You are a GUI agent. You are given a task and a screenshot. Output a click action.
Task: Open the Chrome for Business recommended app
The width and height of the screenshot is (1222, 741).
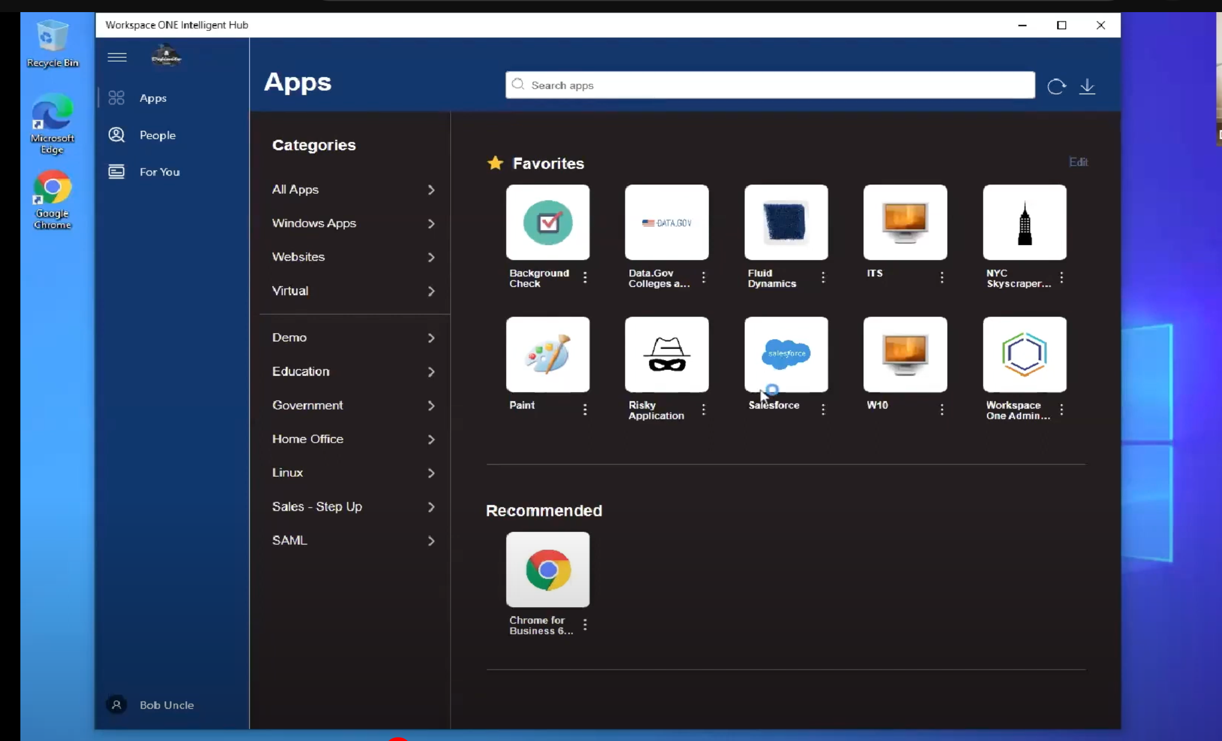tap(548, 569)
